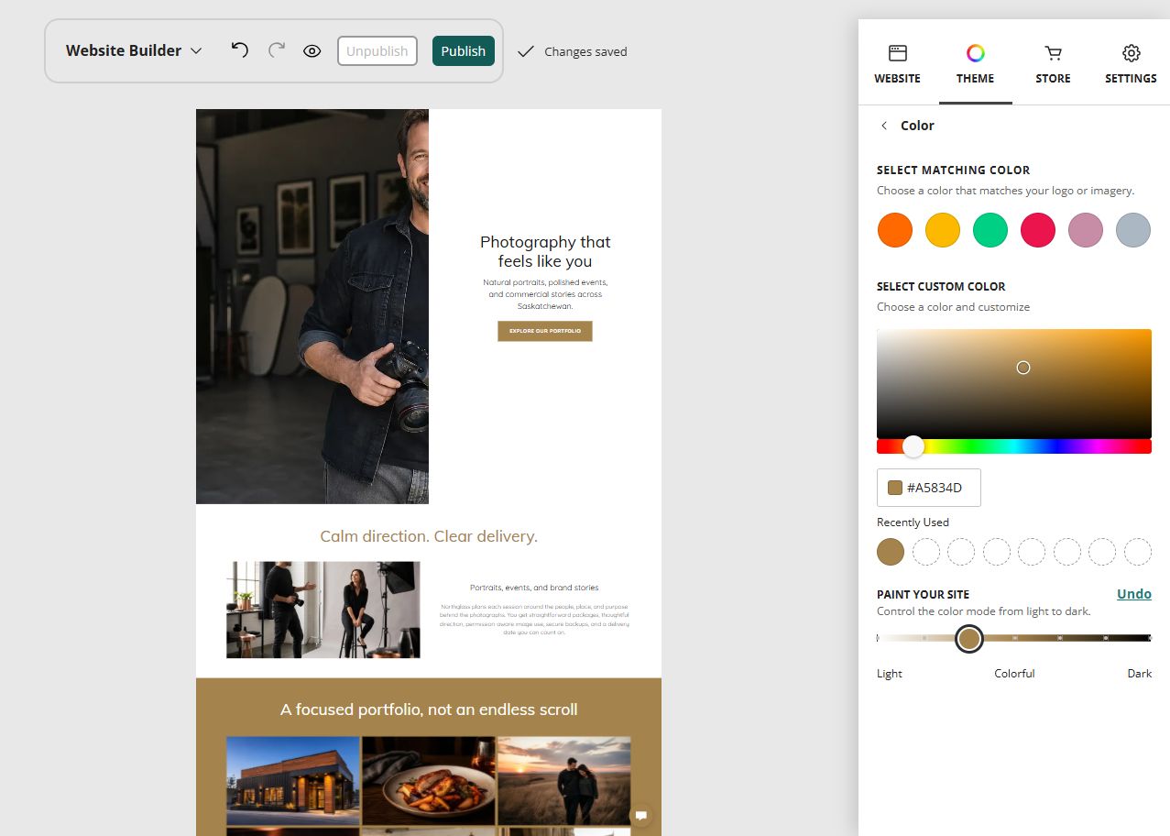The image size is (1170, 836).
Task: Select the mauve matching color swatch
Action: point(1086,230)
